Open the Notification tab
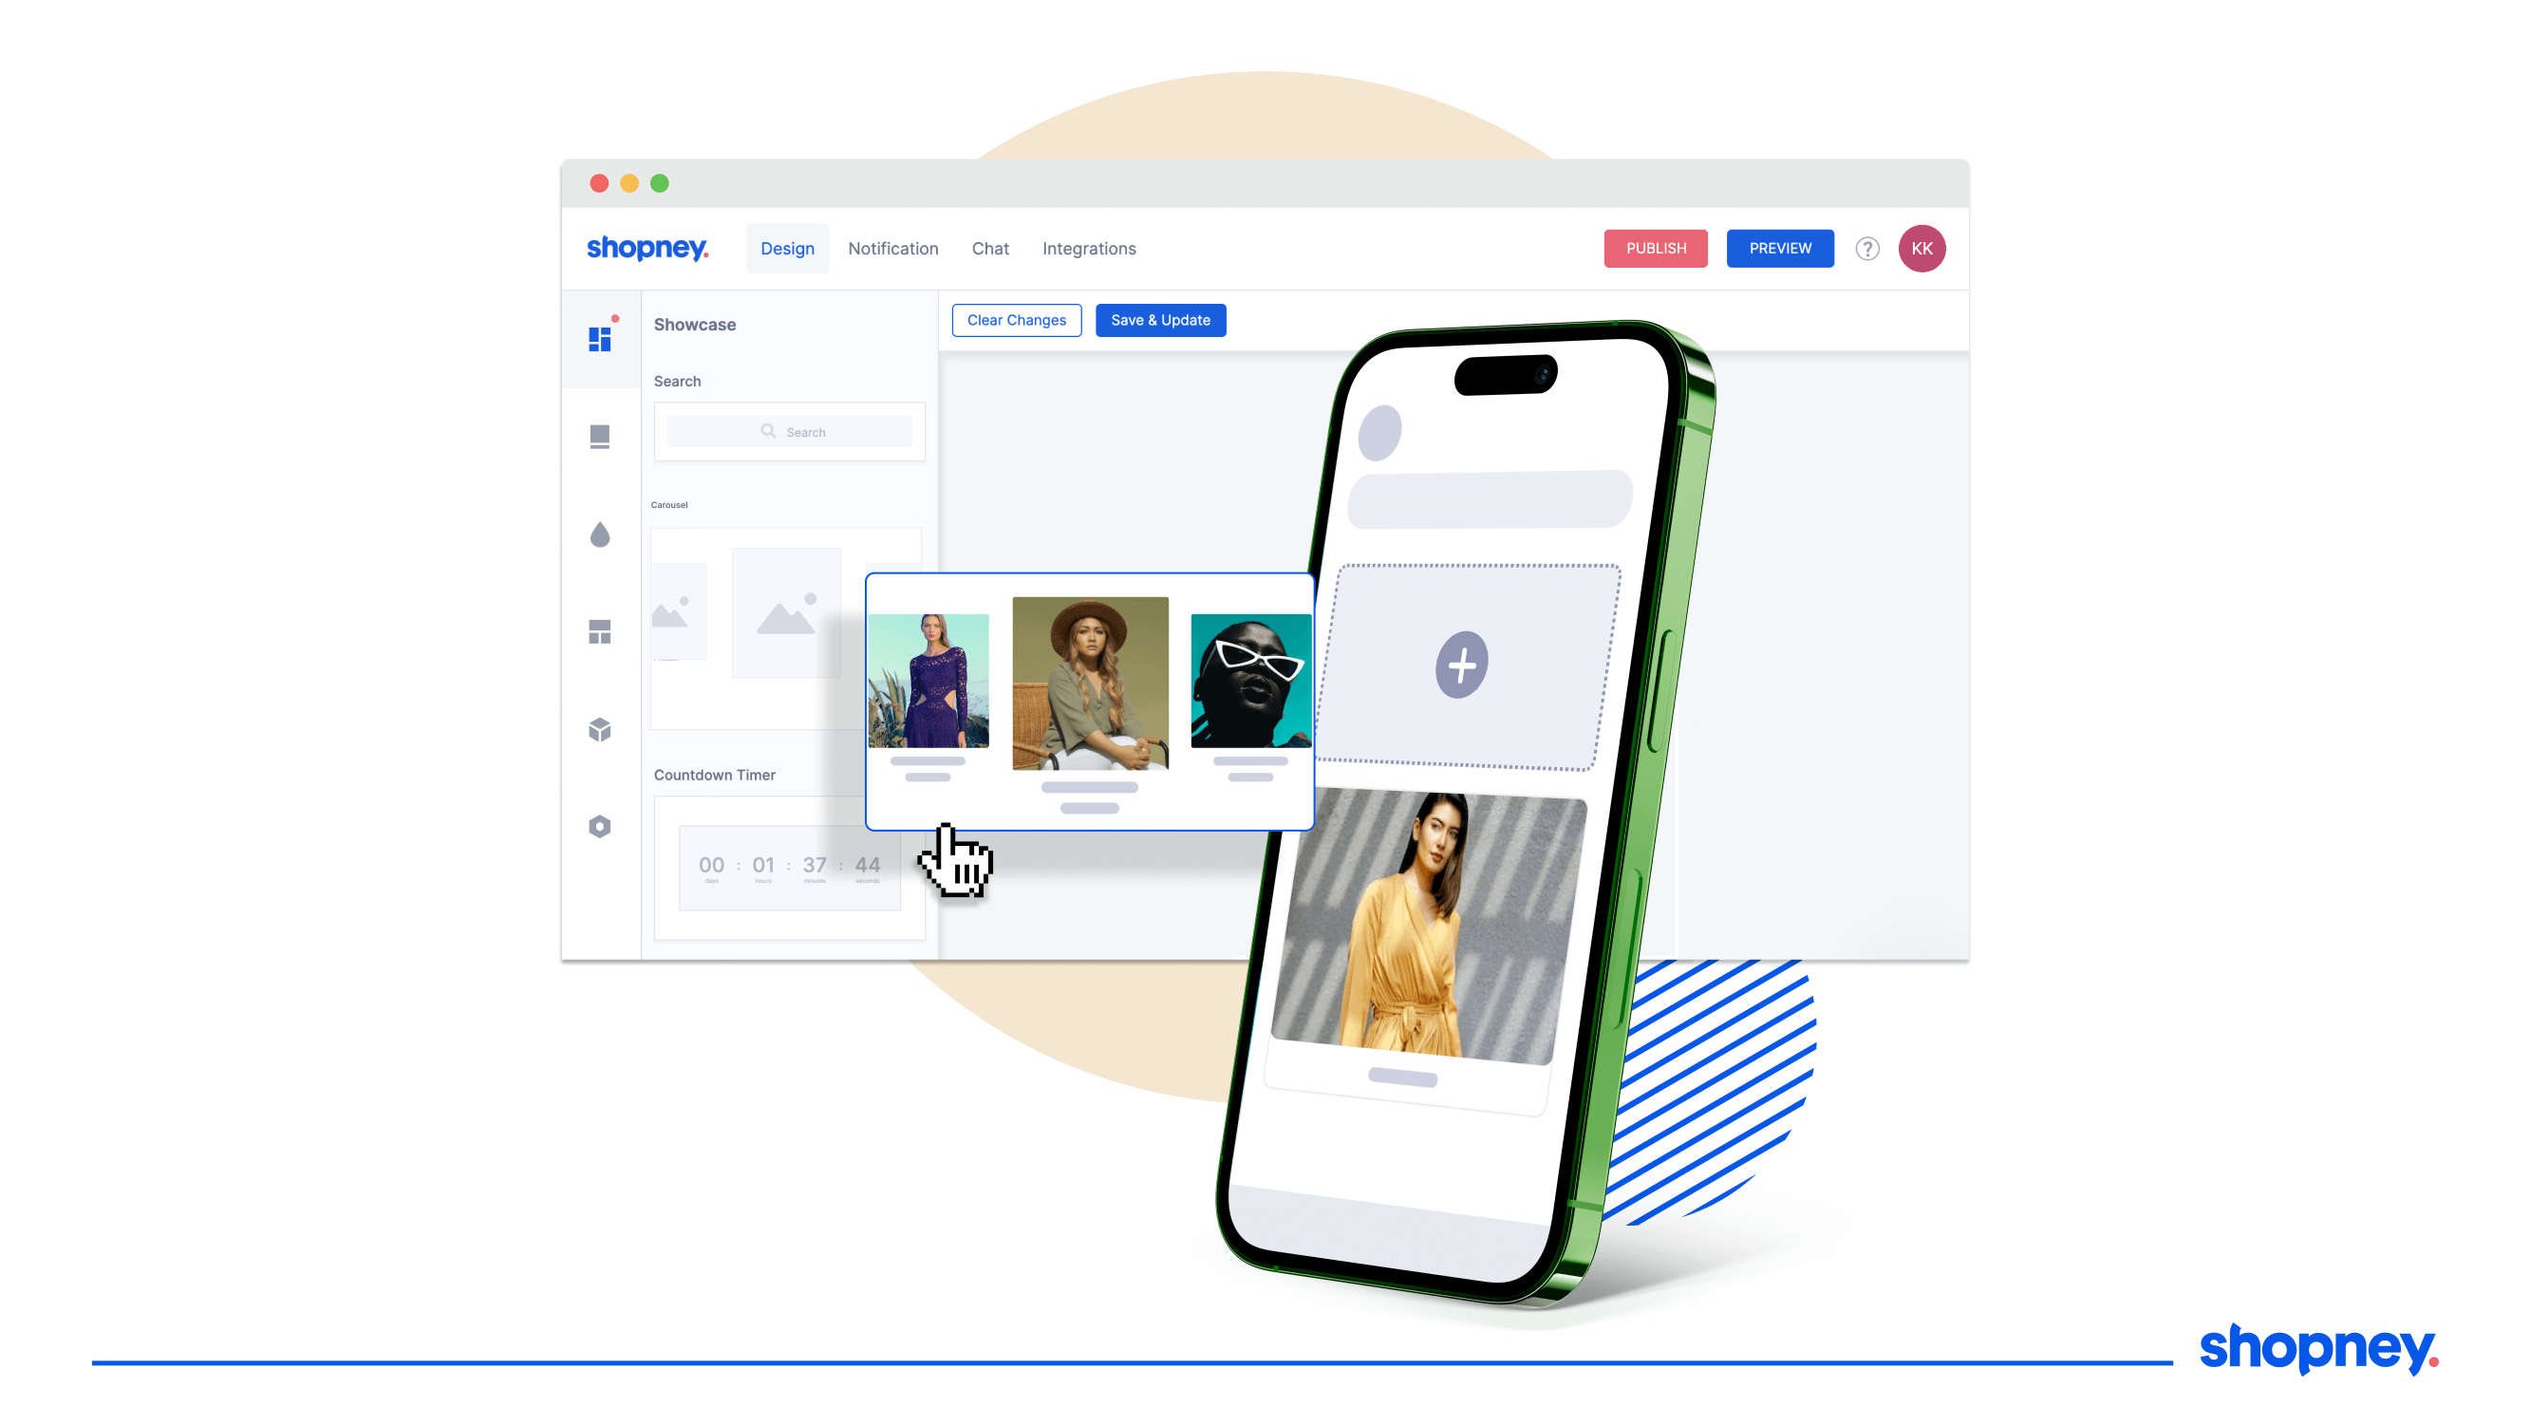 coord(891,249)
